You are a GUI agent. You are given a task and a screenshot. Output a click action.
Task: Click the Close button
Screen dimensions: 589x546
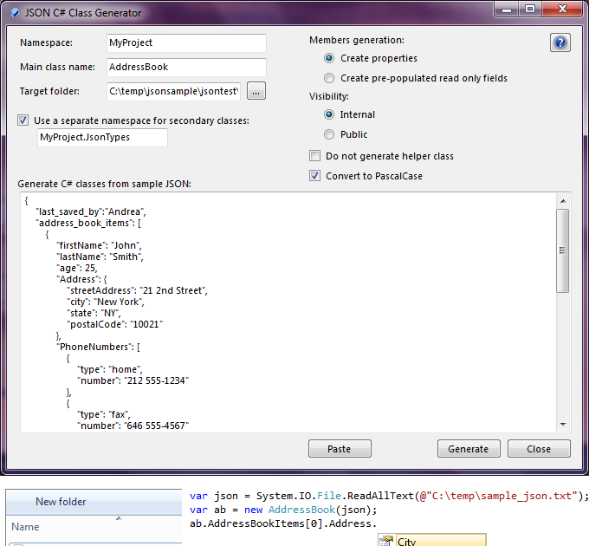(x=539, y=449)
